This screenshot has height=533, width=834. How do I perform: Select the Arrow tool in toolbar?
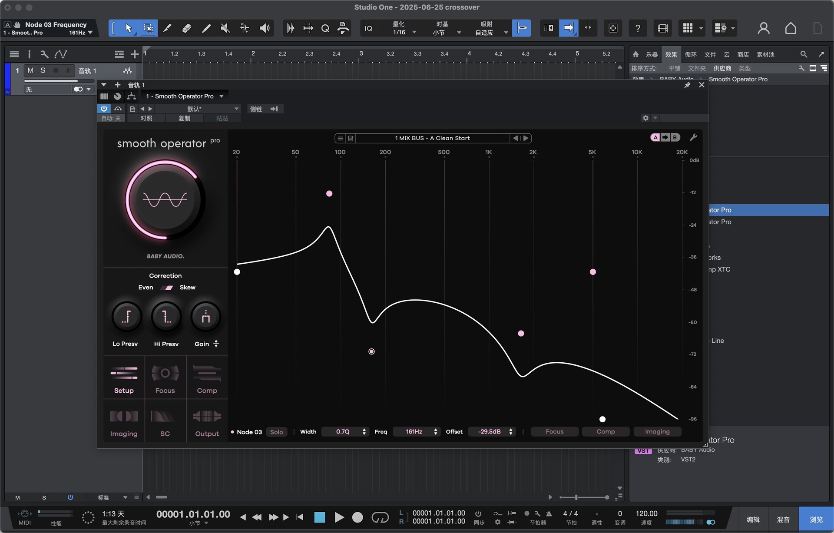pyautogui.click(x=129, y=28)
